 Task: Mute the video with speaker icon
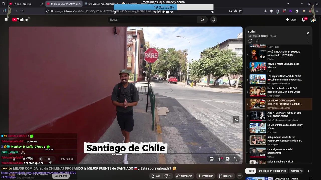(x=41, y=159)
